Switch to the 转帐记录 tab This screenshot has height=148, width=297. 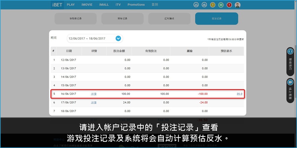(123, 19)
